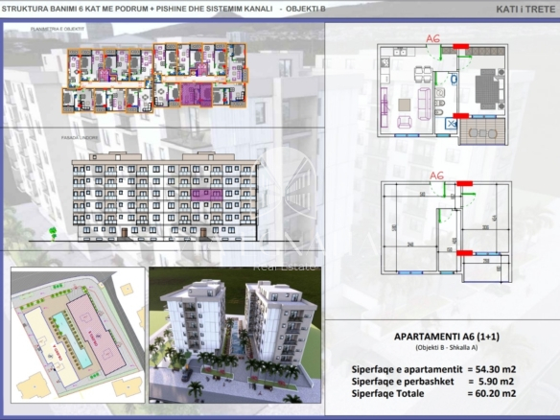This screenshot has width=560, height=420.
Task: Click the green tree symbol beside the facade
Action: (x=53, y=233)
